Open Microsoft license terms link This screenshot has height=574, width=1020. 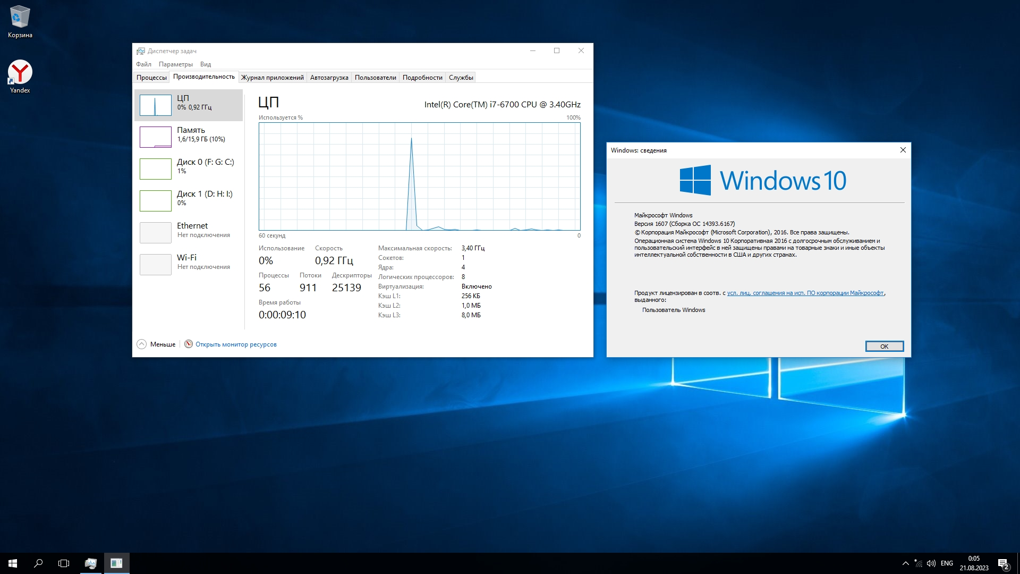[x=805, y=293]
